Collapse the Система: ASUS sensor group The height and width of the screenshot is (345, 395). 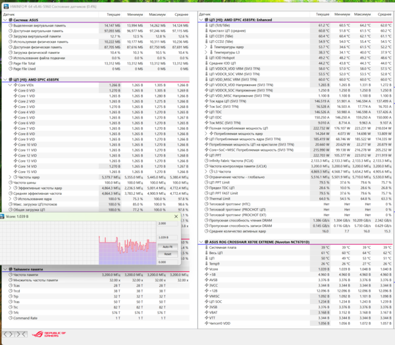tap(5, 20)
